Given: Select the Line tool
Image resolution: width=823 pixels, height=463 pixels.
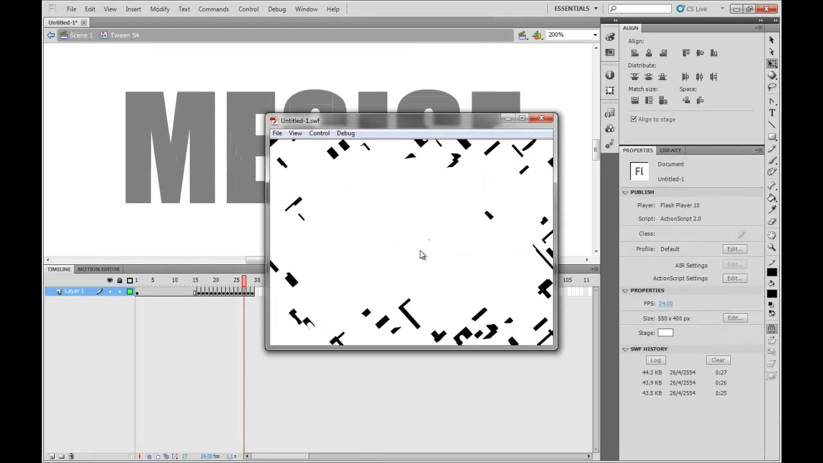Looking at the screenshot, I should [772, 125].
